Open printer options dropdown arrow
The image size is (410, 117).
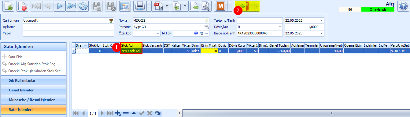click(149, 6)
